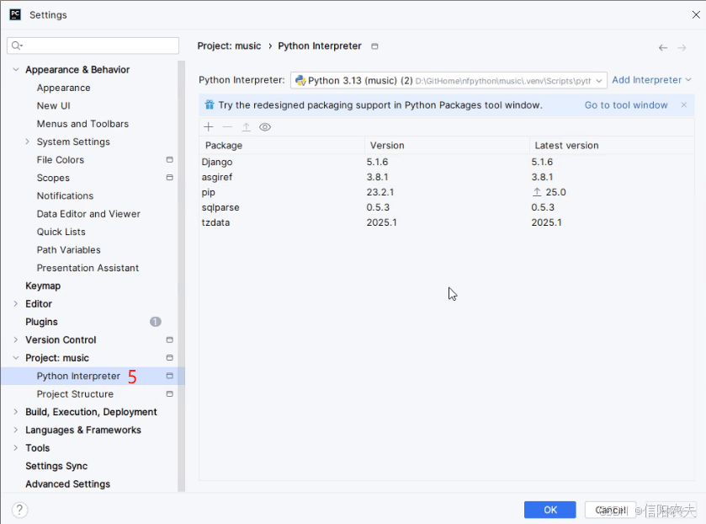Click the help question mark icon
Screen dimensions: 706x524
[20, 510]
